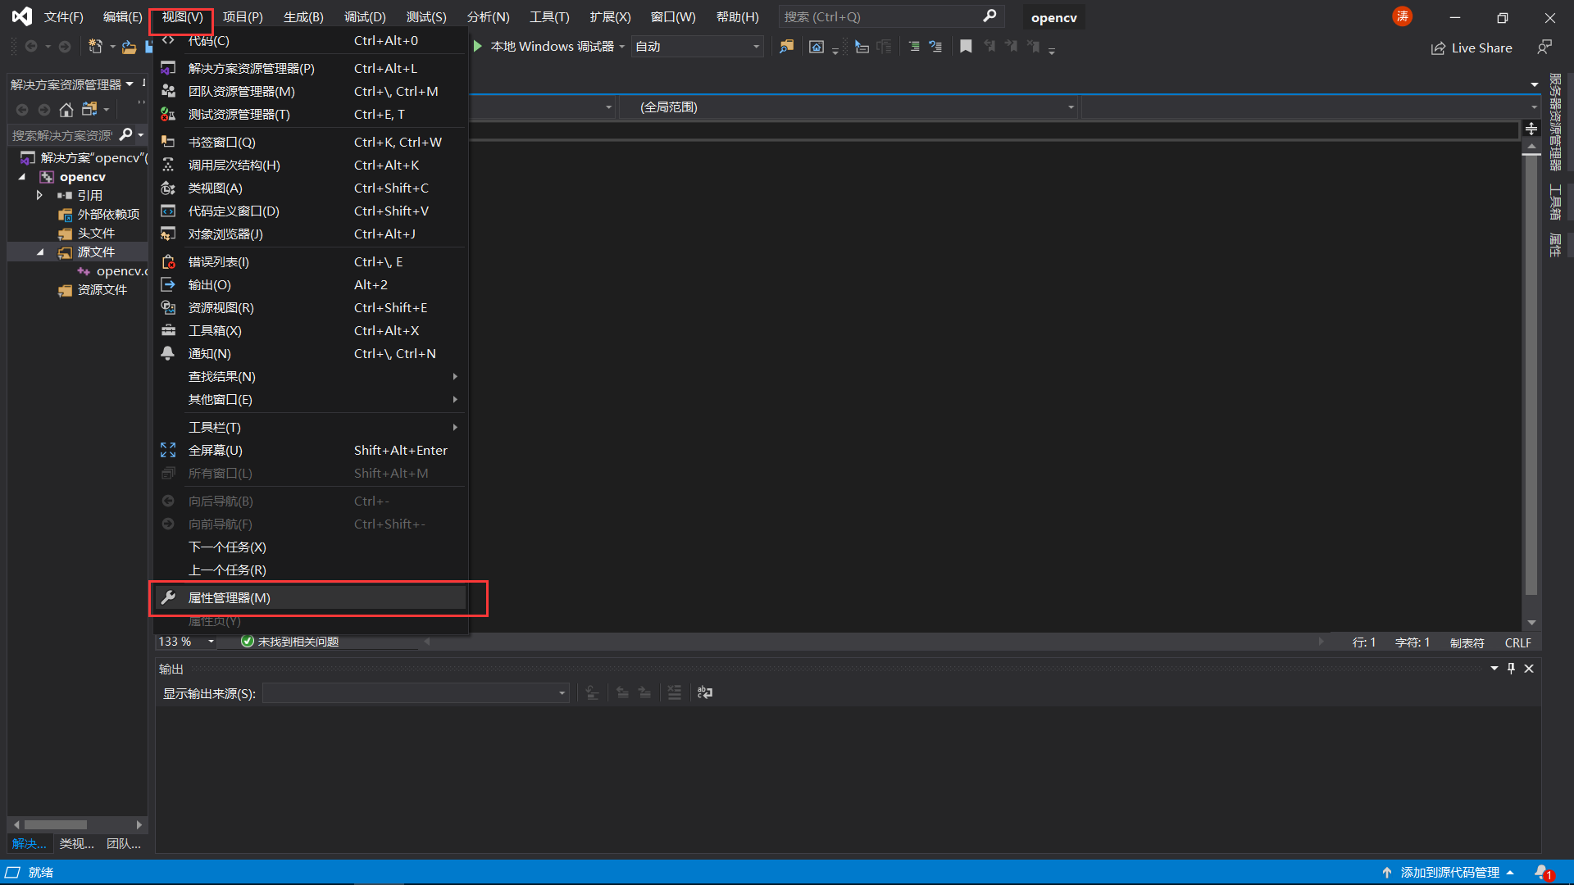1574x885 pixels.
Task: Click the Find in Files magnifier toolbar icon
Action: pyautogui.click(x=787, y=47)
